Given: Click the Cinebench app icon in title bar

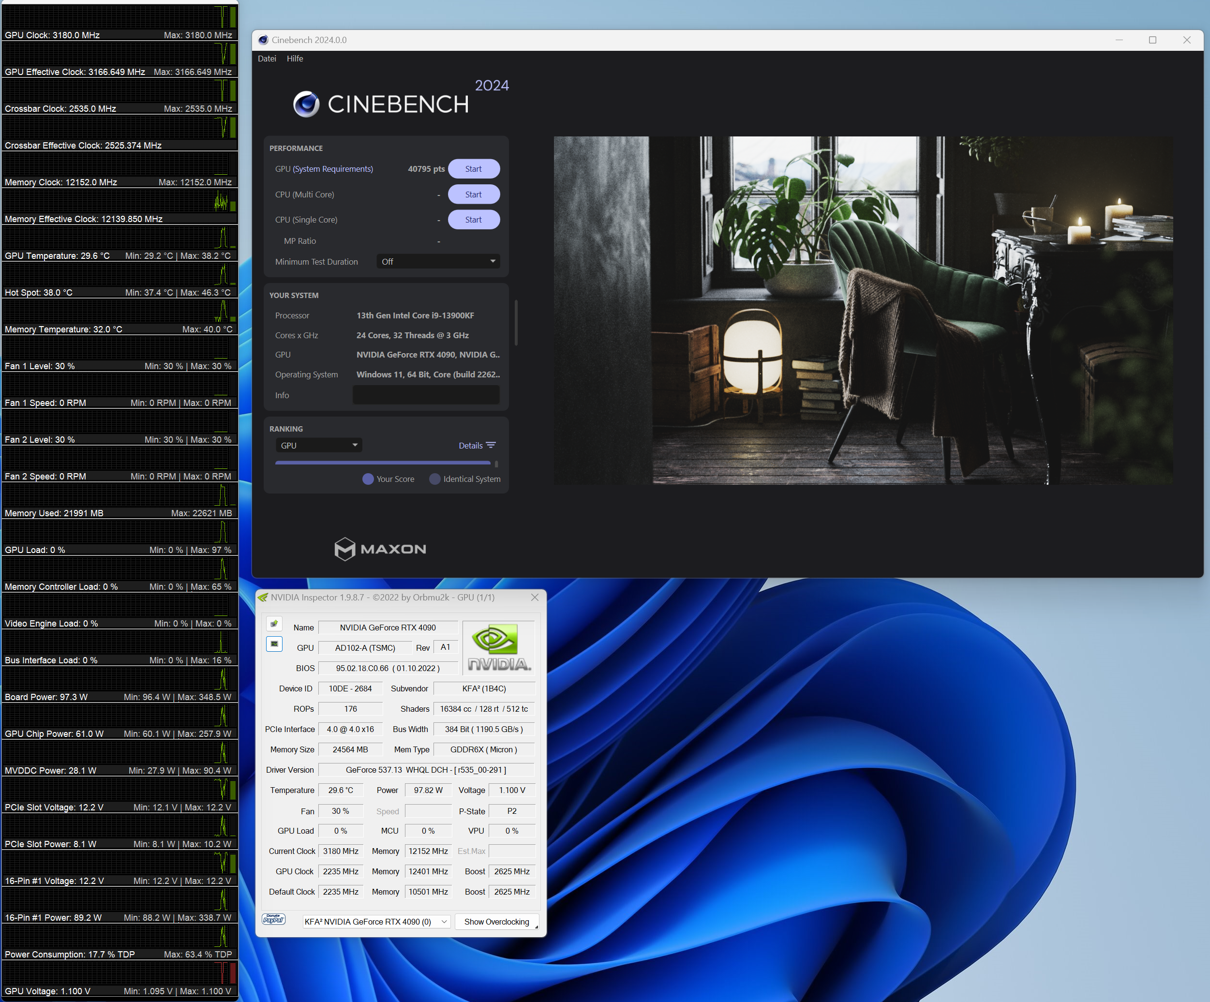Looking at the screenshot, I should (x=263, y=40).
